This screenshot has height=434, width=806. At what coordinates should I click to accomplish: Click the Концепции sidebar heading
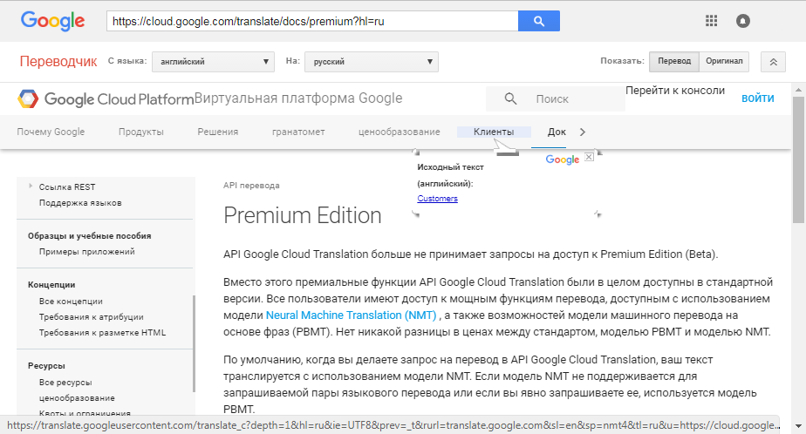[51, 284]
